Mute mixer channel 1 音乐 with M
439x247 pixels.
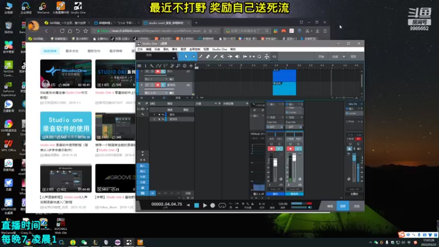272,144
